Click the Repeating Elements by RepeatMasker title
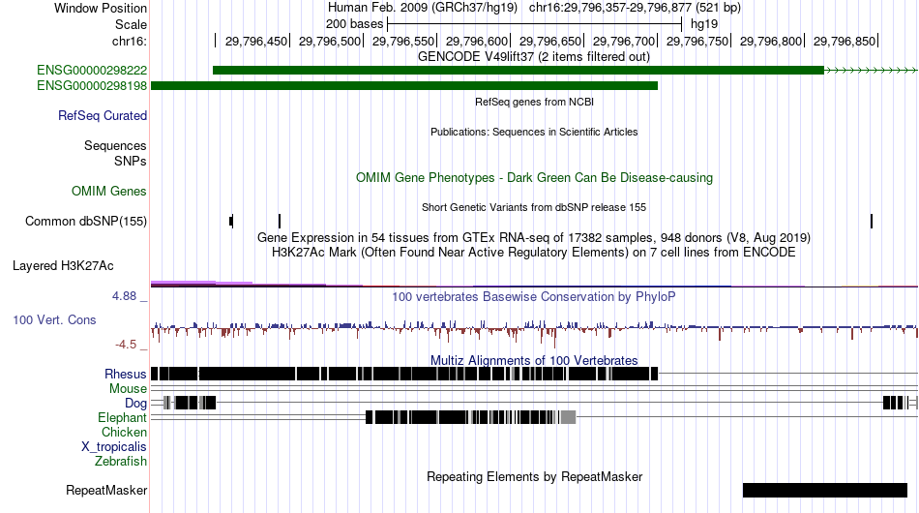The width and height of the screenshot is (919, 513). pyautogui.click(x=534, y=476)
